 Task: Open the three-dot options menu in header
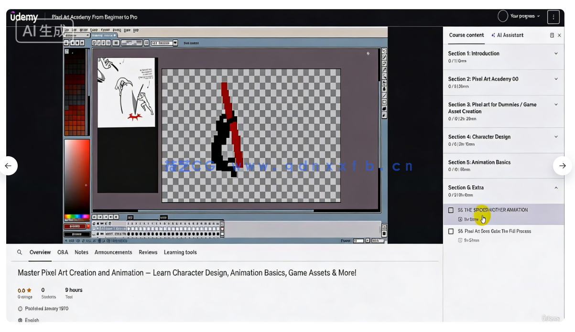(x=553, y=17)
